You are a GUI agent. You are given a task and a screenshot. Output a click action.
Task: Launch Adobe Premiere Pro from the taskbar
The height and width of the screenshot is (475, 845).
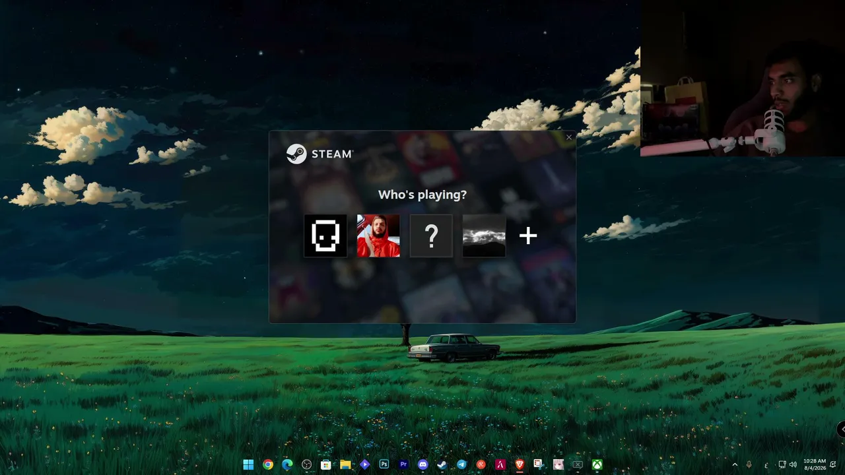click(x=403, y=464)
